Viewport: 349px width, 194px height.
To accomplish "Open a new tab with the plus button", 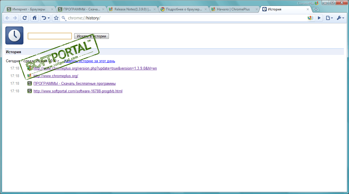I will point(316,9).
